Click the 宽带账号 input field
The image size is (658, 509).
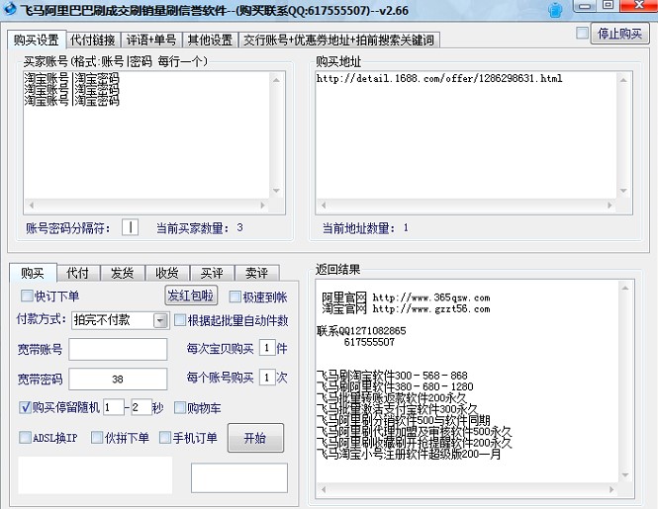(118, 349)
